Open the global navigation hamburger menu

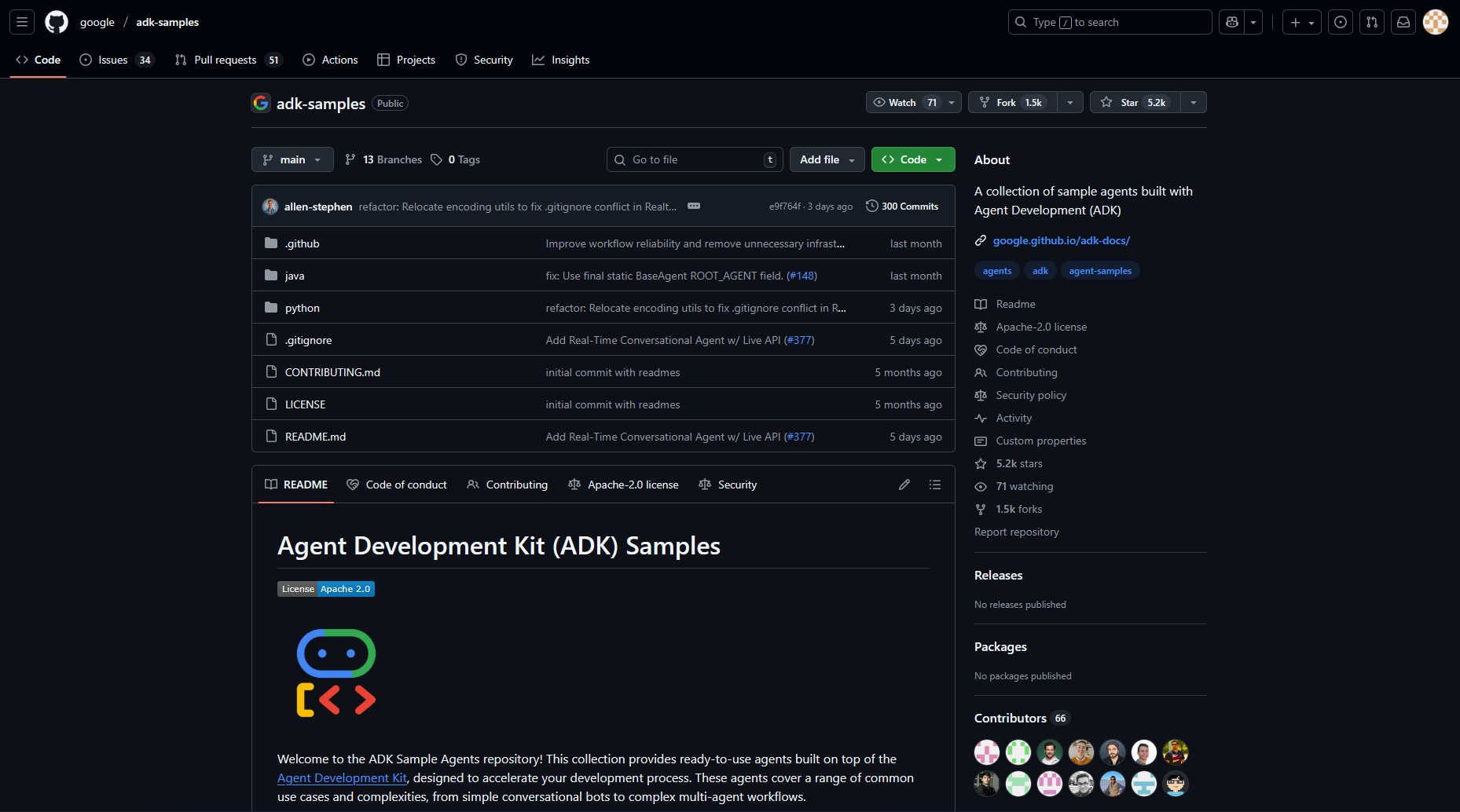point(21,21)
